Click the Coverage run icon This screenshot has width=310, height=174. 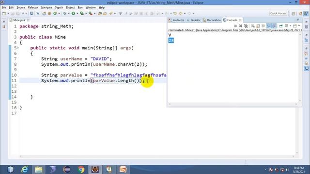82,14
